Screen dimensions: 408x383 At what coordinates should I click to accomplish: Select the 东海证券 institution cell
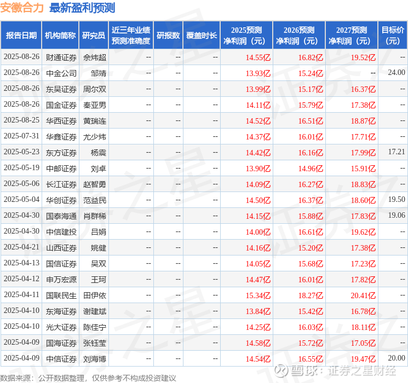point(61,311)
